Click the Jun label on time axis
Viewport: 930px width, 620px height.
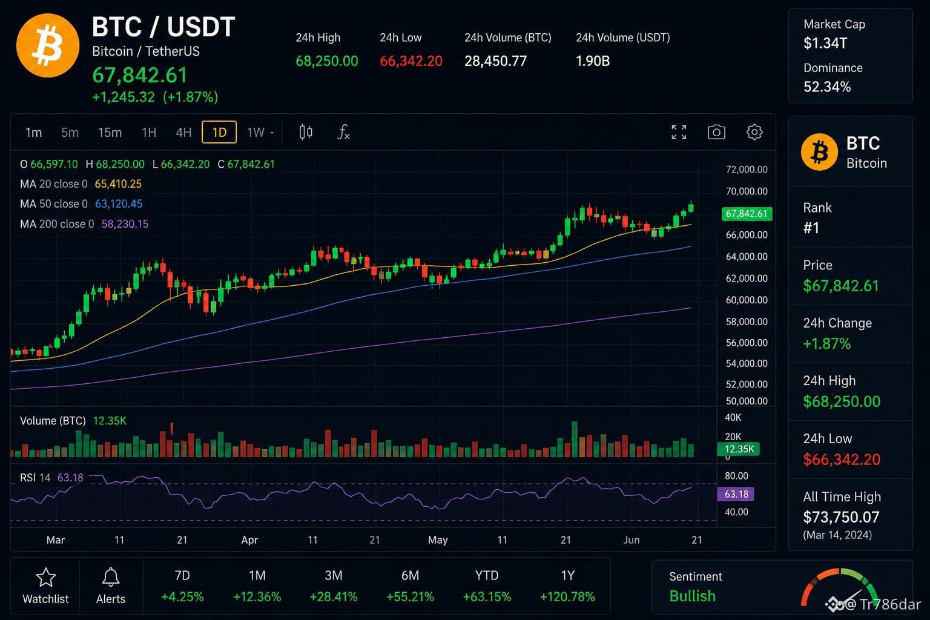632,540
